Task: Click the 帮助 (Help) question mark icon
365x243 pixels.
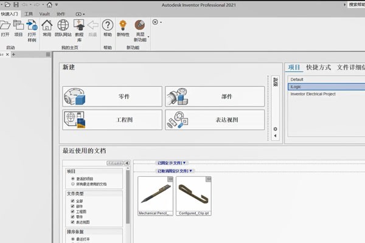Action: (x=108, y=25)
